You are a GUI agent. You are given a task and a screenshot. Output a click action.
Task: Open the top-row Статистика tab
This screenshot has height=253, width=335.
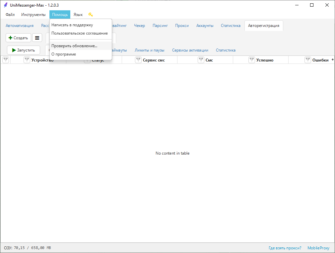tap(231, 26)
